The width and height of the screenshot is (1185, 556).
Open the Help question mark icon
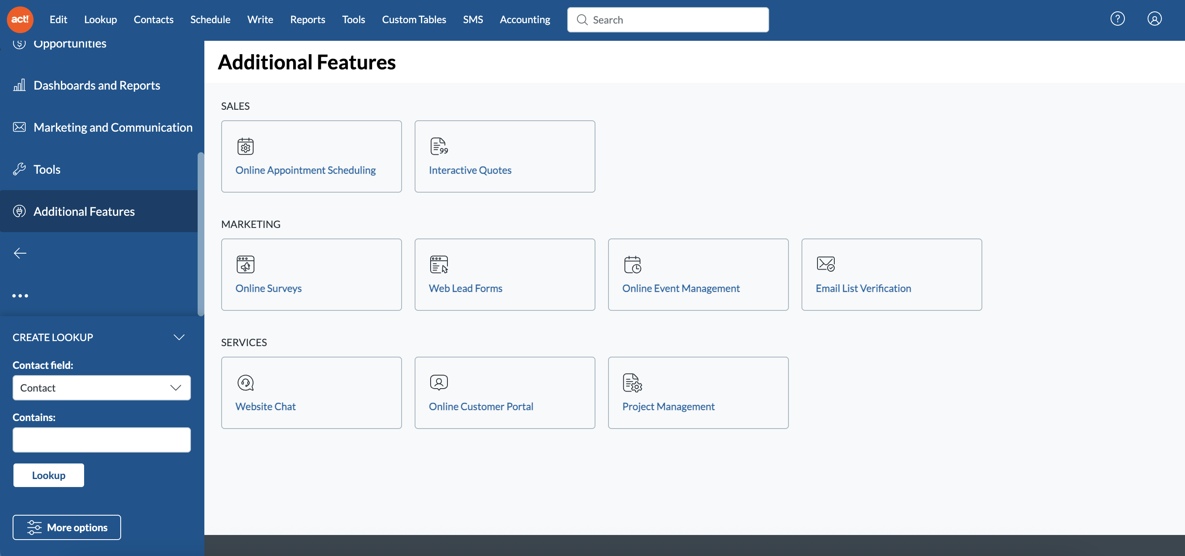1117,19
